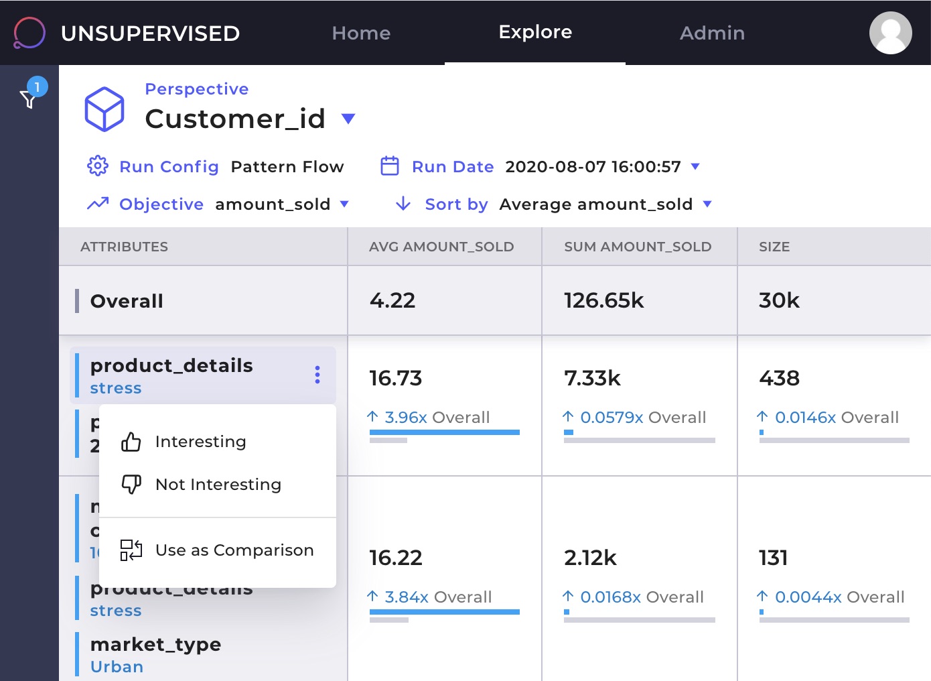
Task: Open the three-dot menu on product_details row
Action: coord(317,375)
